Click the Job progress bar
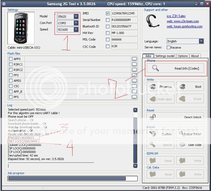Screen dimensions: 211x191 [67, 179]
